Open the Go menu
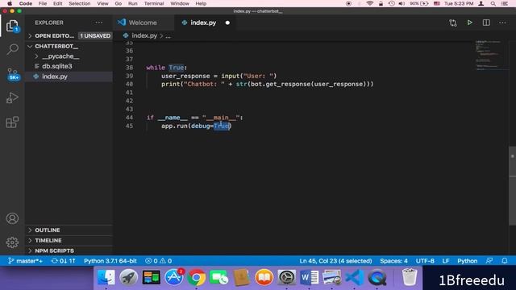Viewport: 516px width, 290px height. click(x=119, y=3)
